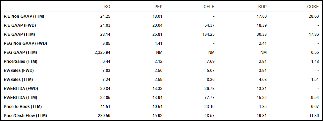This screenshot has width=323, height=121.
Task: Click the EV/Sales (FWD) row label
Action: (x=19, y=71)
